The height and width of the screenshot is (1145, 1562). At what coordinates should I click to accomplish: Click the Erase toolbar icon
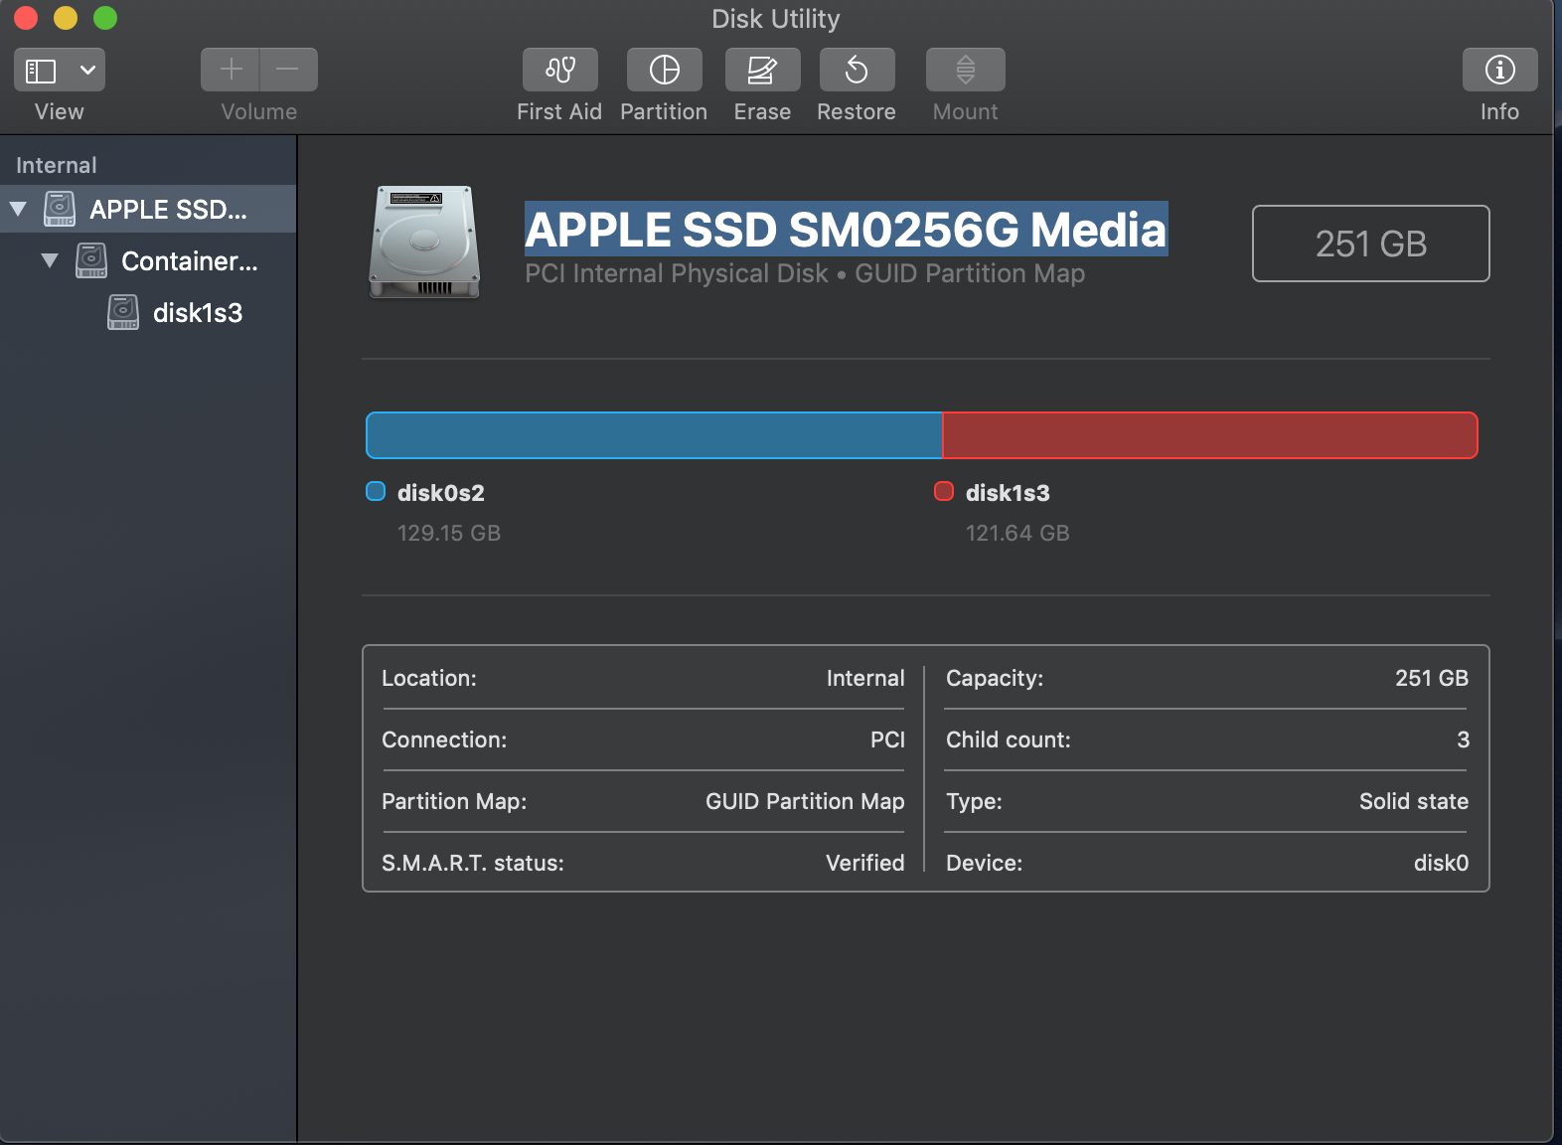[x=762, y=70]
